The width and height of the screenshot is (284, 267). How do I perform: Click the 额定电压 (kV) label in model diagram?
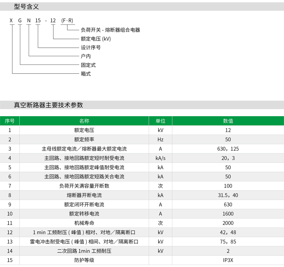pos(96,39)
